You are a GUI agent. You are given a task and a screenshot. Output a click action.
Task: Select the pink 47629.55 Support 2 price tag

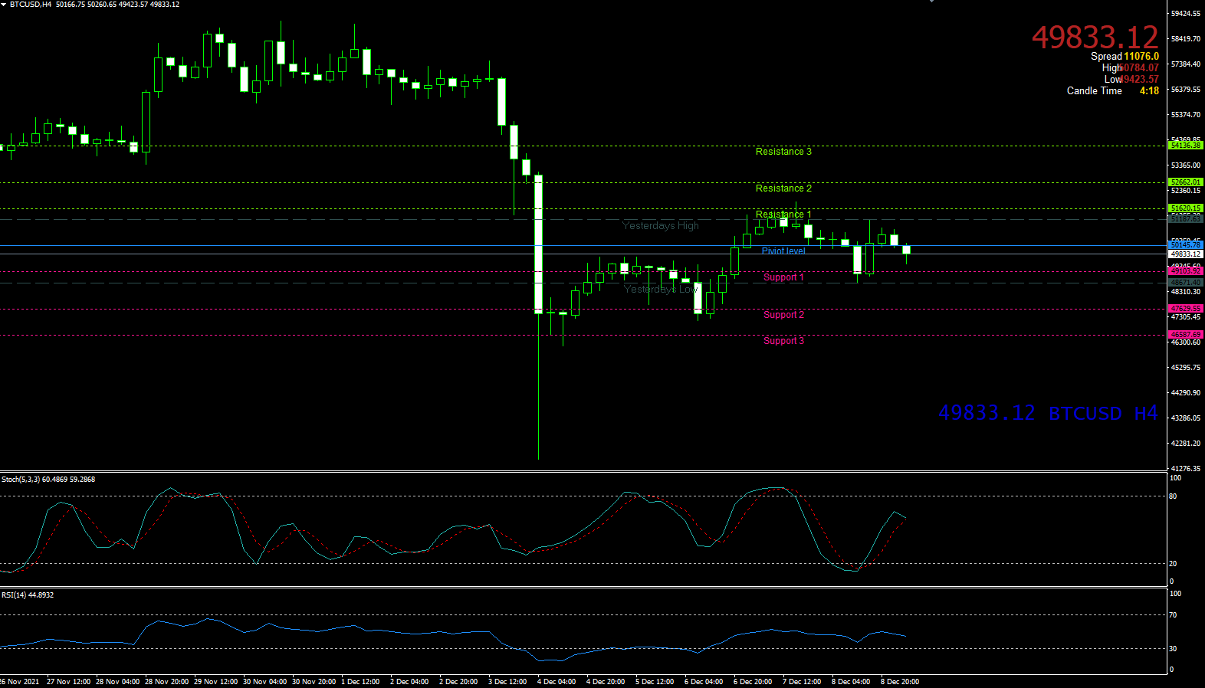(x=1185, y=309)
